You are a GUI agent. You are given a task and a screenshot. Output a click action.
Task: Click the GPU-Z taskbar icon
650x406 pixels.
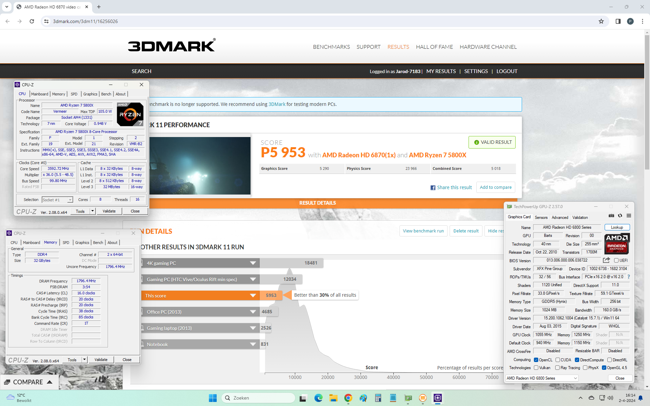(x=408, y=398)
